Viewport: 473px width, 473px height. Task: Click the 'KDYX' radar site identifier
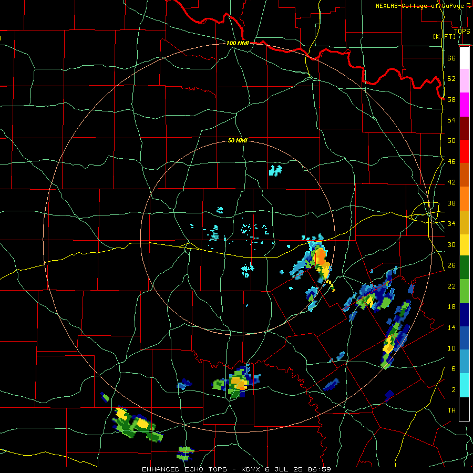252,469
